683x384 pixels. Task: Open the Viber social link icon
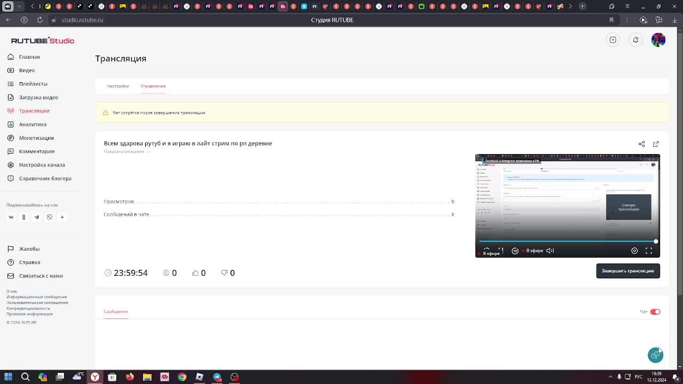(x=50, y=217)
